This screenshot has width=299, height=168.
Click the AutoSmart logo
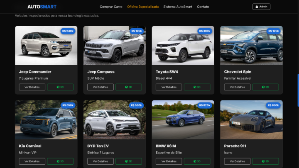[x=42, y=7]
